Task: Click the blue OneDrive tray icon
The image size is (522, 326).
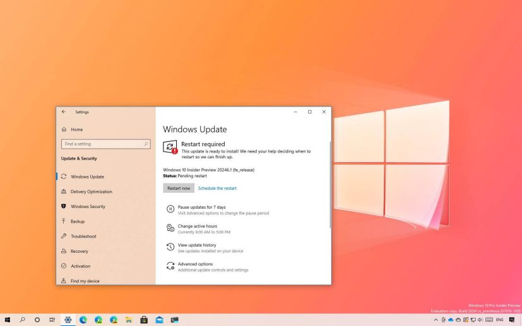Action: 451,320
